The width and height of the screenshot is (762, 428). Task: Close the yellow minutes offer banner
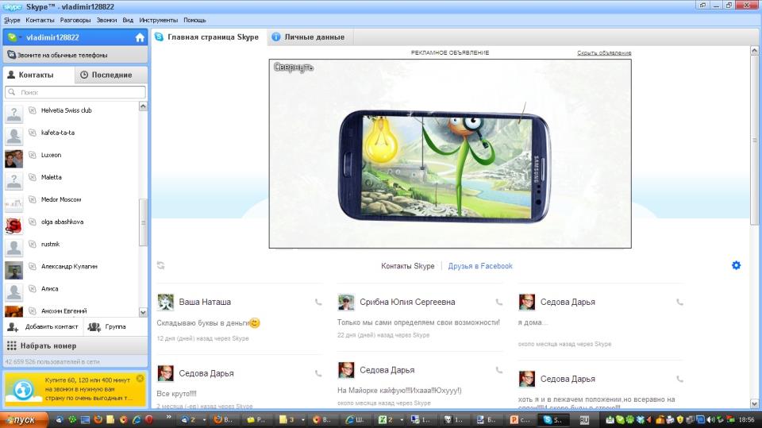pyautogui.click(x=140, y=379)
